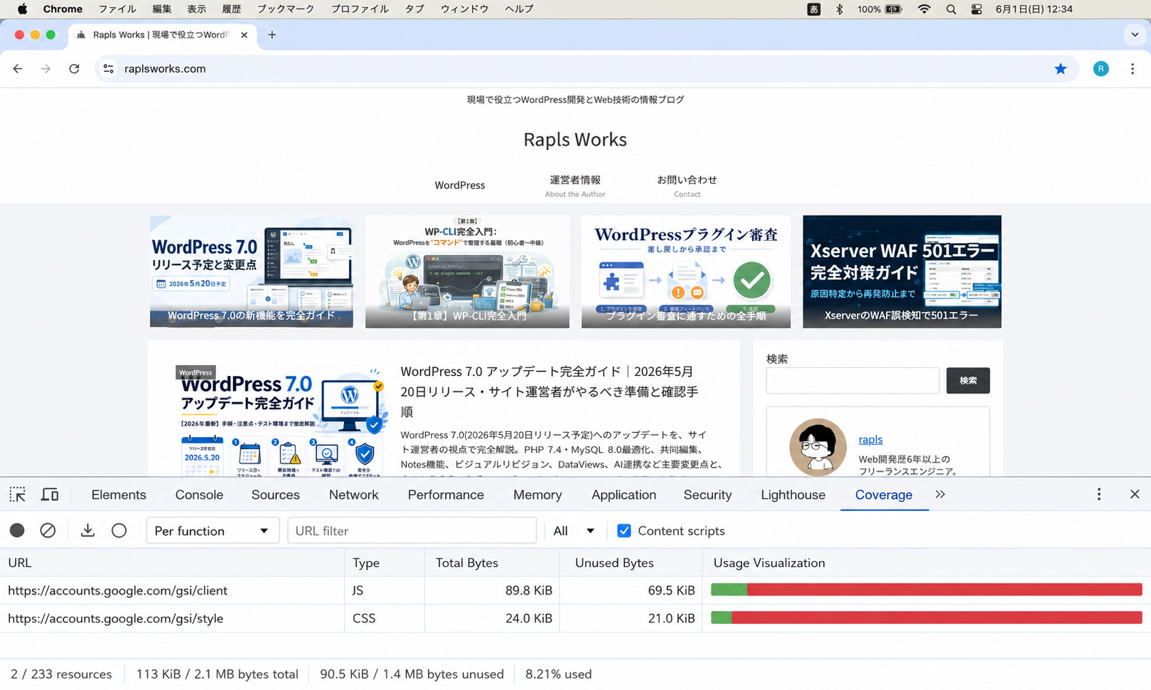Switch Japanese input source icon
Viewport: 1151px width, 690px height.
(x=814, y=9)
